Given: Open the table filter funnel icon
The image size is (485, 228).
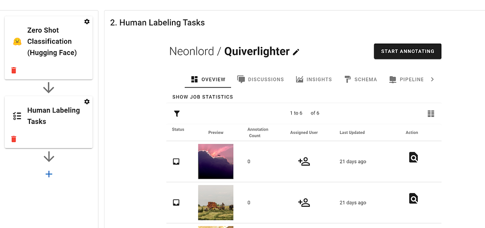Looking at the screenshot, I should pos(177,114).
